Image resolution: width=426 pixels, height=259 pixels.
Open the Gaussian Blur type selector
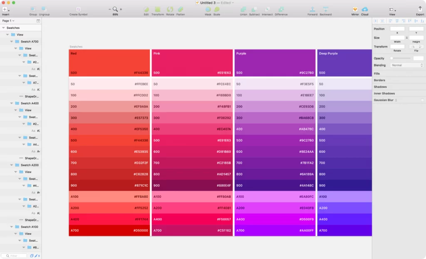(x=396, y=100)
